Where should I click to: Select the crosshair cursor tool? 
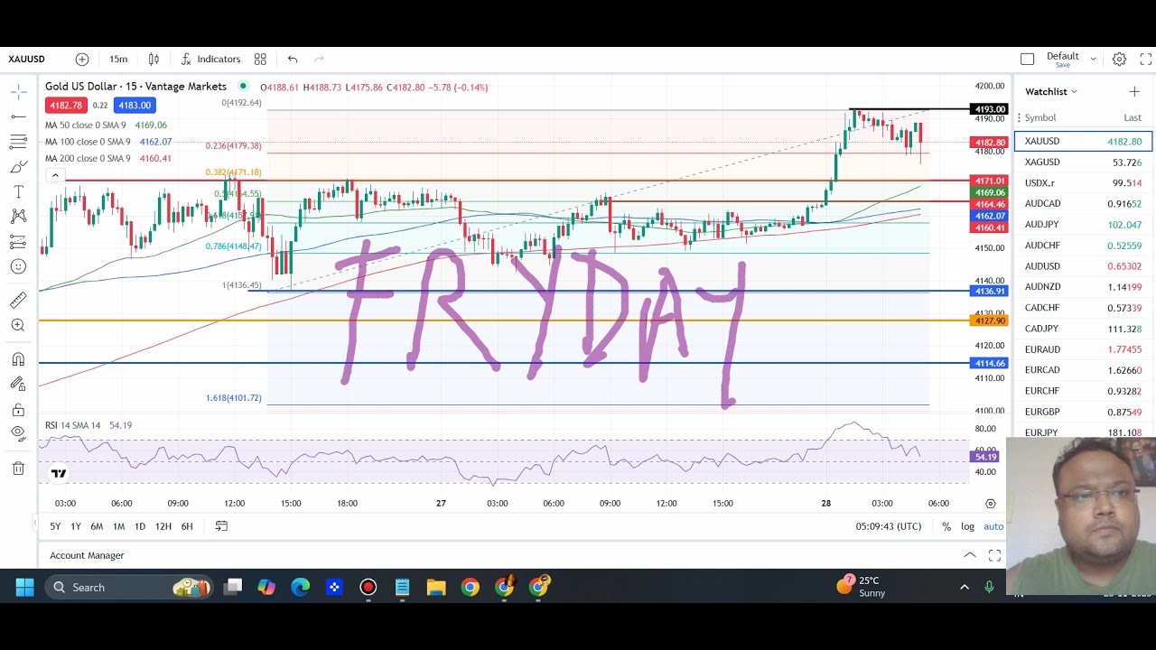pos(18,92)
